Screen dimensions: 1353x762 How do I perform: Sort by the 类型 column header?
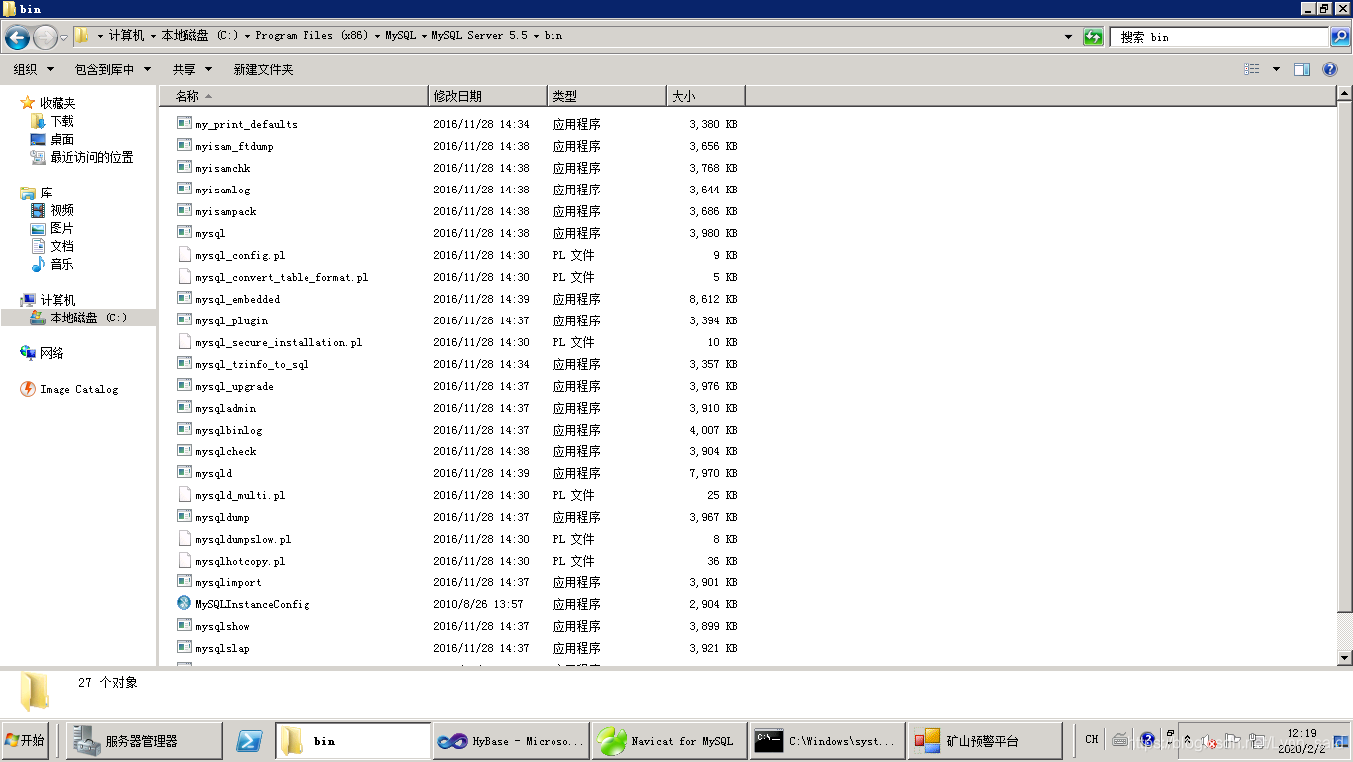coord(607,96)
